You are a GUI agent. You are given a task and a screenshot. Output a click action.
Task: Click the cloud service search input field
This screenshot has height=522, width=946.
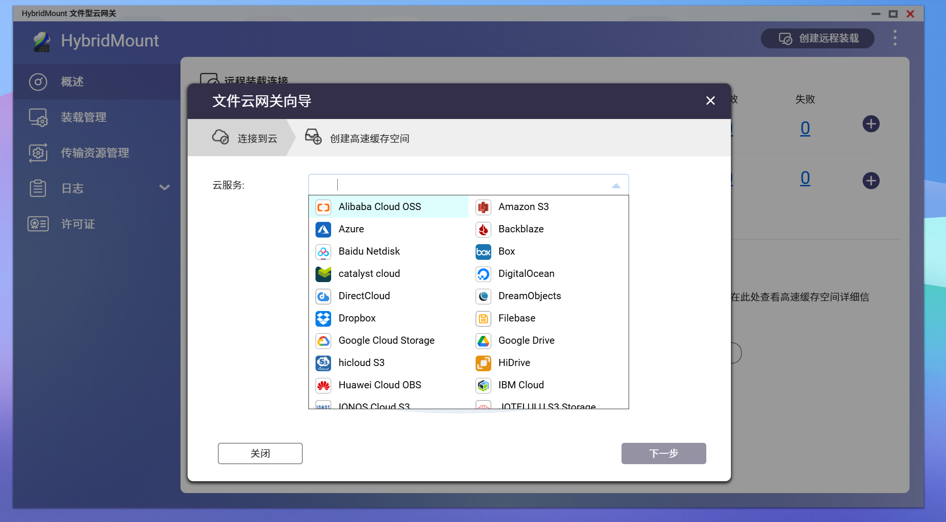[464, 185]
